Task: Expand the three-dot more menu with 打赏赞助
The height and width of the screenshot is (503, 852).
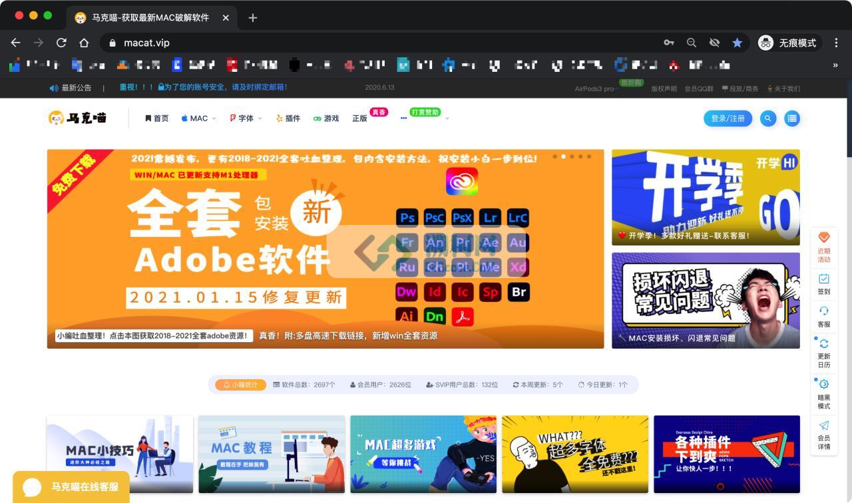Action: click(x=425, y=118)
